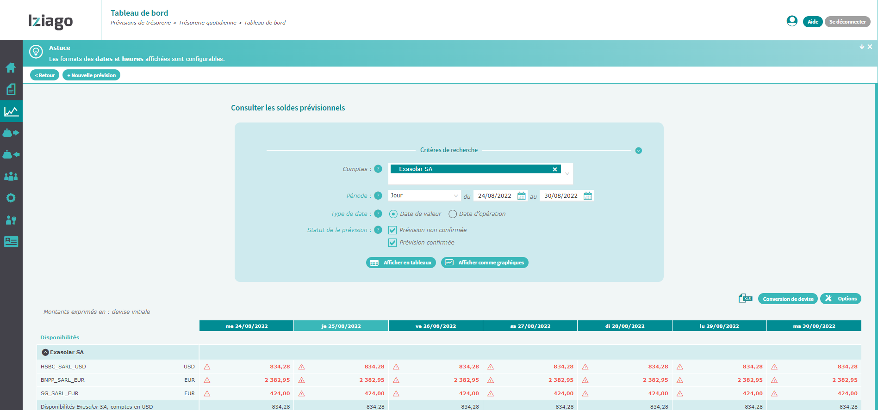The image size is (878, 410).
Task: Select column header di 28/08/2022
Action: pos(625,326)
